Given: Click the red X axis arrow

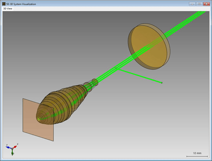Looking at the screenshot, I should pyautogui.click(x=15, y=147).
